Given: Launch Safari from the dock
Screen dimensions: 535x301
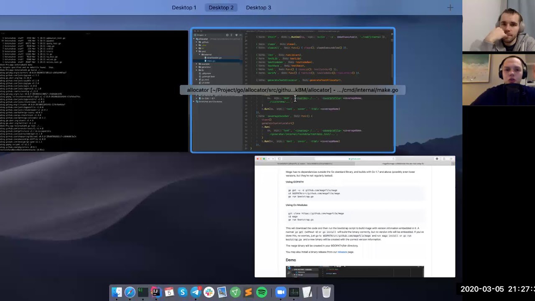Looking at the screenshot, I should (x=130, y=292).
